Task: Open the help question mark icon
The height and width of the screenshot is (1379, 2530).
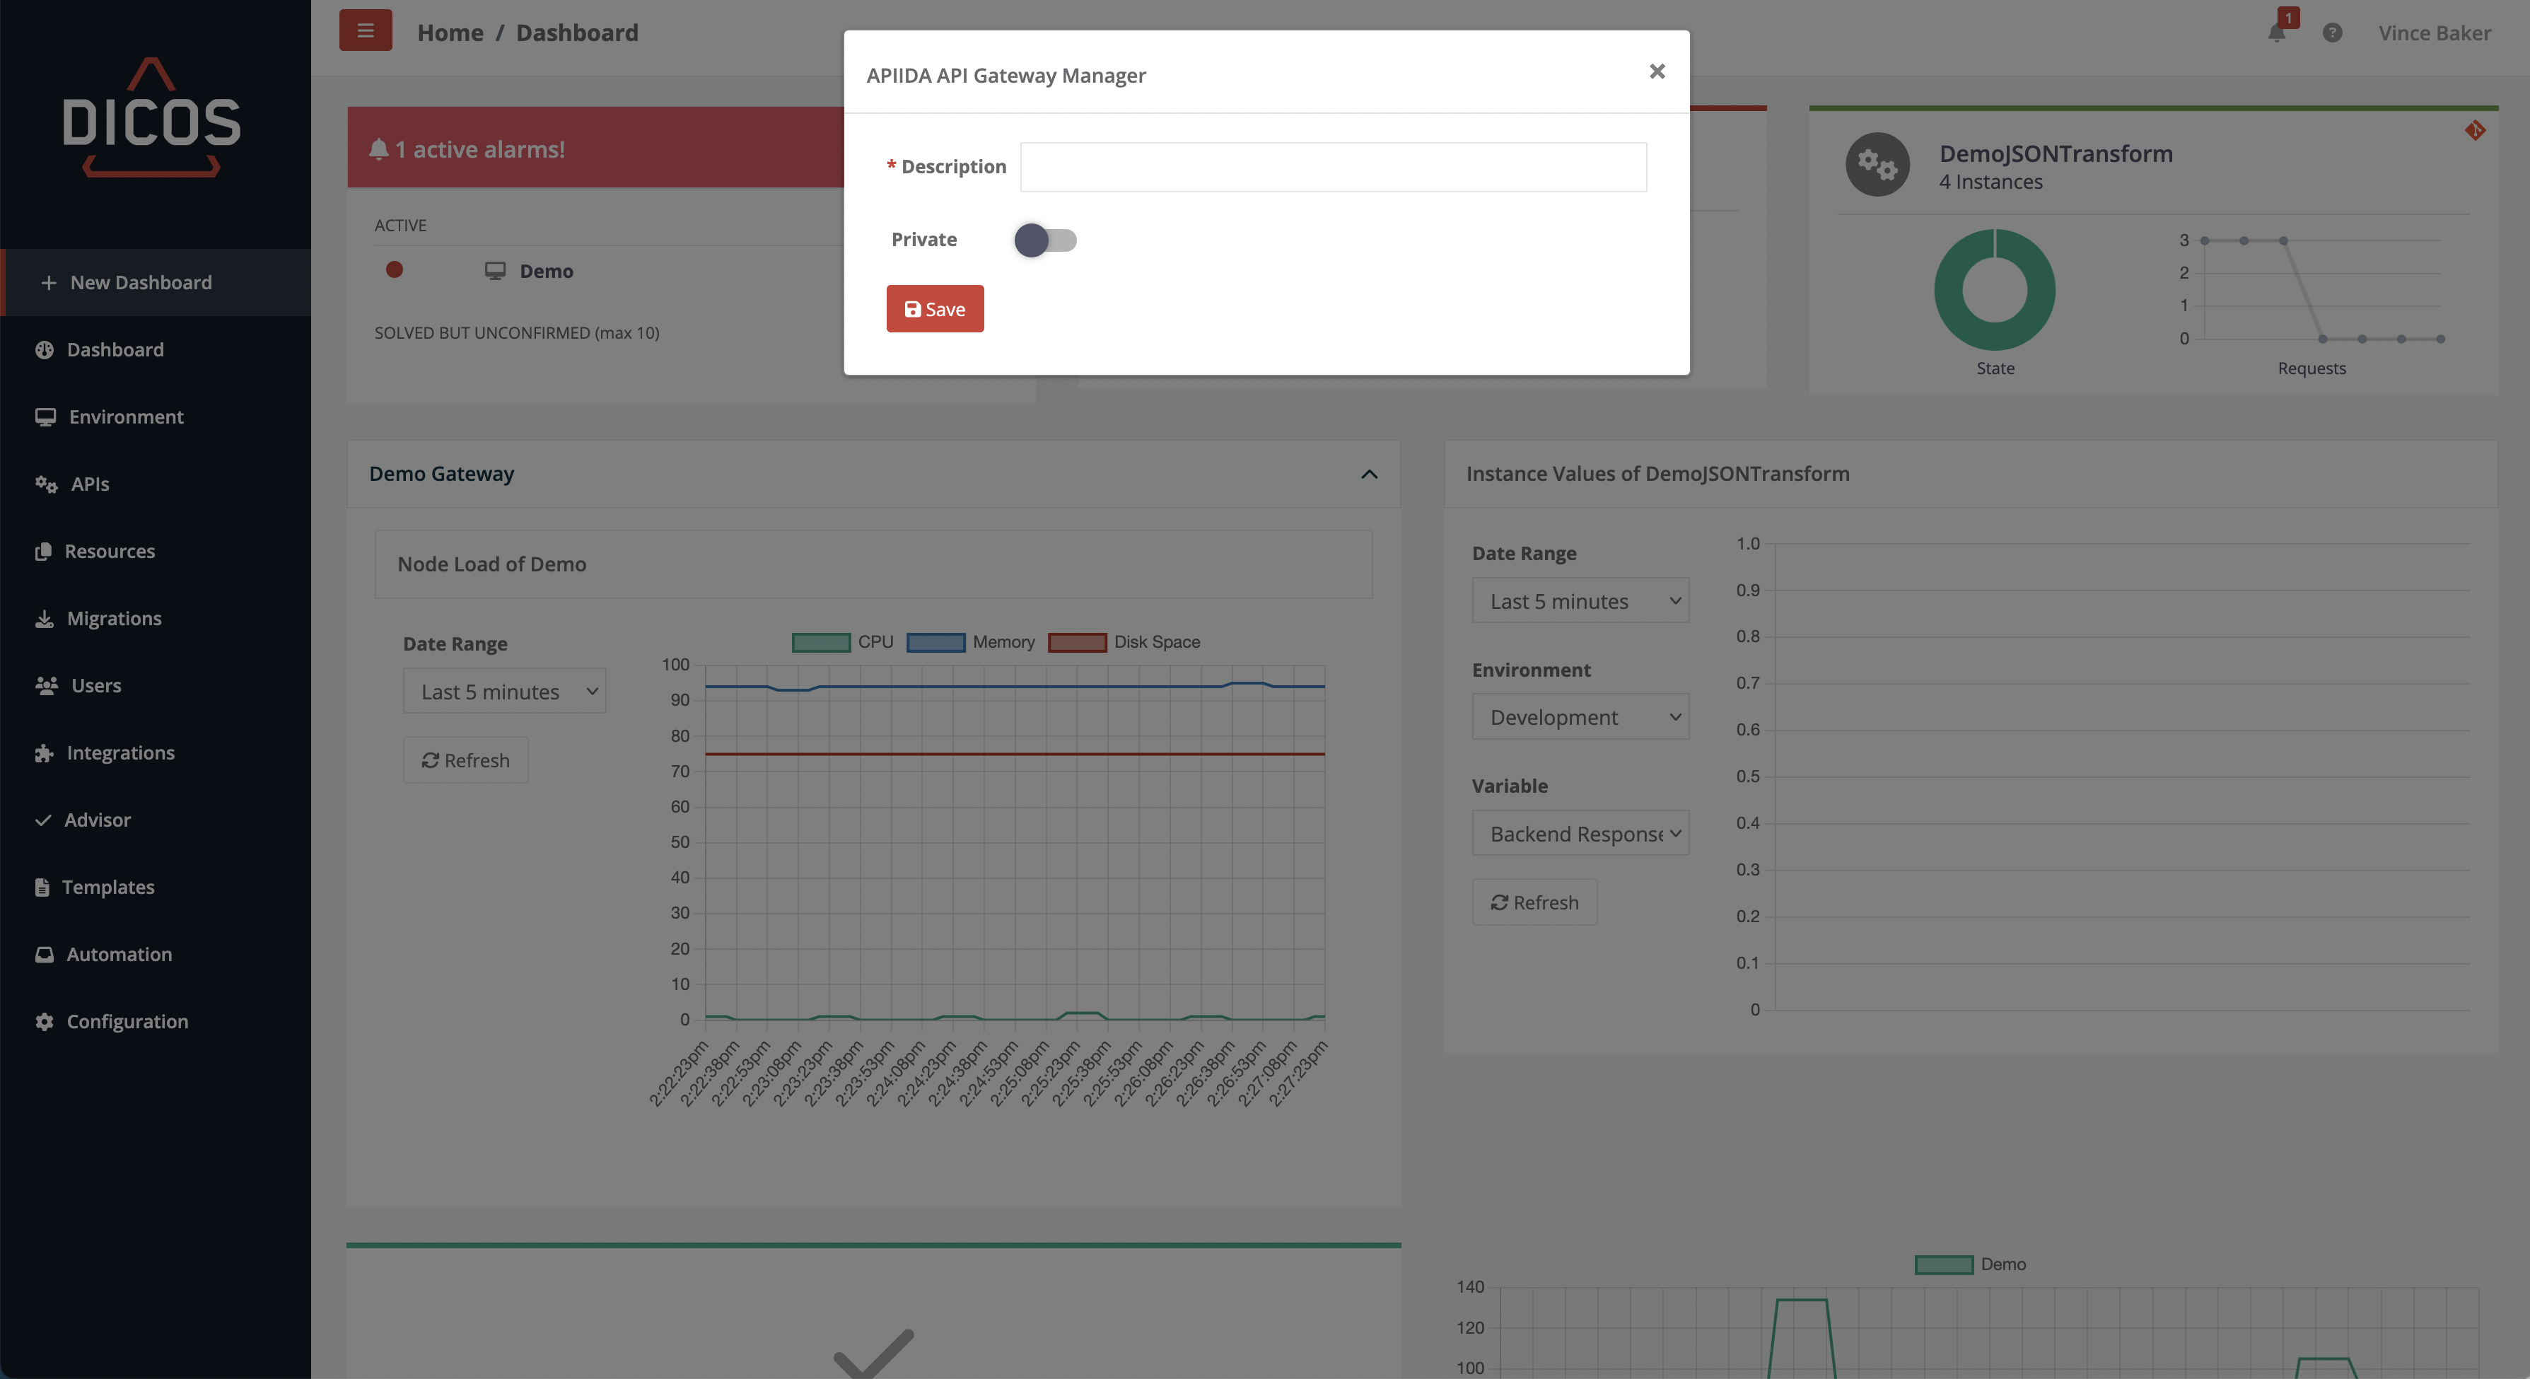Action: coord(2333,33)
